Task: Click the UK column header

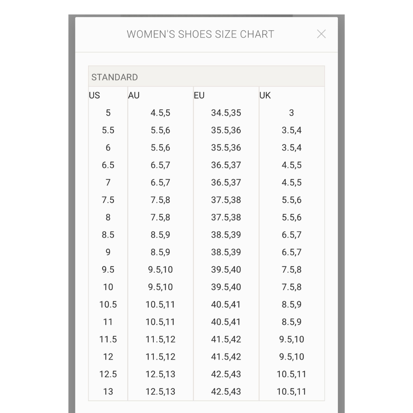Action: point(265,95)
